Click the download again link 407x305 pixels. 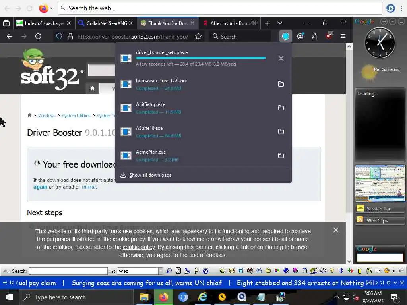coord(40,187)
